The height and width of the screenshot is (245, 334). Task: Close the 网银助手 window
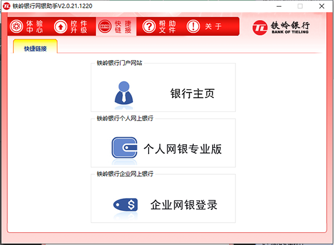322,6
